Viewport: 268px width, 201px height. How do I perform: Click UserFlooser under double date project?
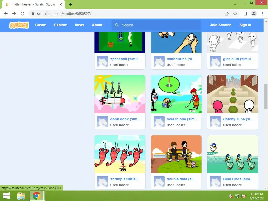(x=176, y=185)
